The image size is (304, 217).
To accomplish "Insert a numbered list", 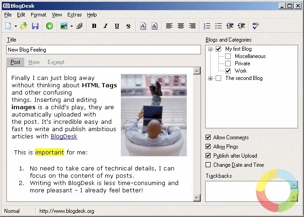I will point(207,26).
